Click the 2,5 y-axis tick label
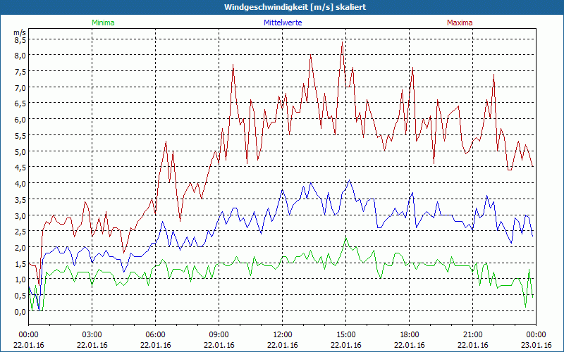 20,232
